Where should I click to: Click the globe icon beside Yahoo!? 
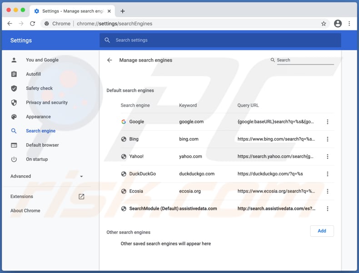tap(124, 157)
